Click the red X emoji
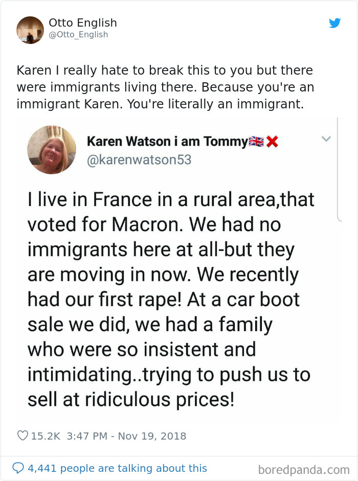The image size is (358, 481). [272, 142]
